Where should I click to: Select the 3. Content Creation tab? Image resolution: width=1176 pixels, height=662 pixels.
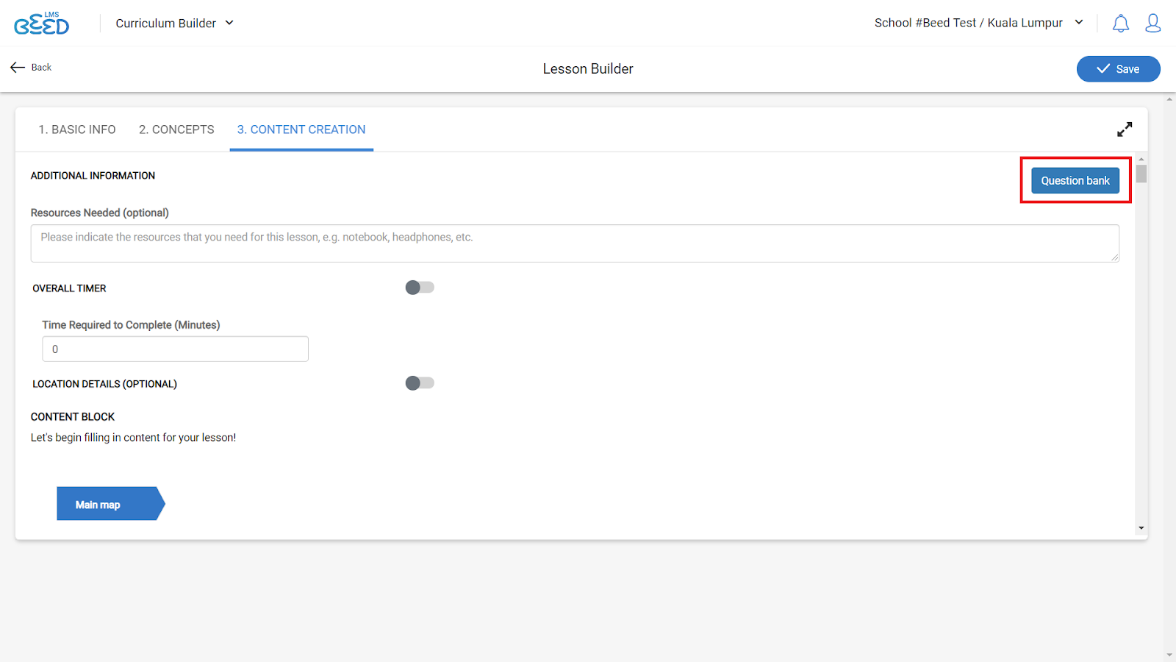301,129
